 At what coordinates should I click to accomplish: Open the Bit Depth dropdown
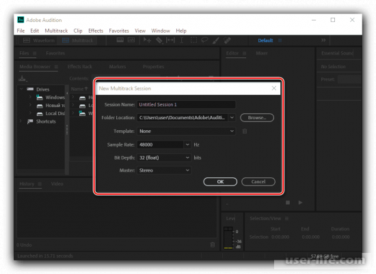[164, 158]
